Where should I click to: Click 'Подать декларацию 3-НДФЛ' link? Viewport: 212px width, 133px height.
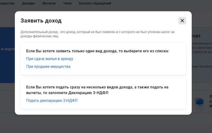52,101
